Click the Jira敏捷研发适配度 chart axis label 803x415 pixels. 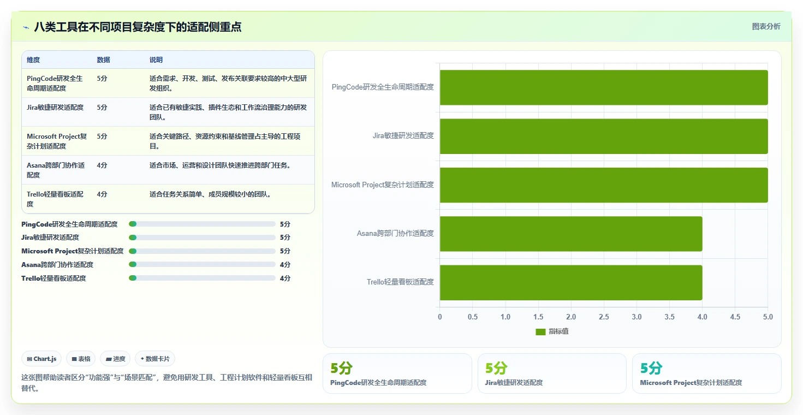(x=403, y=135)
